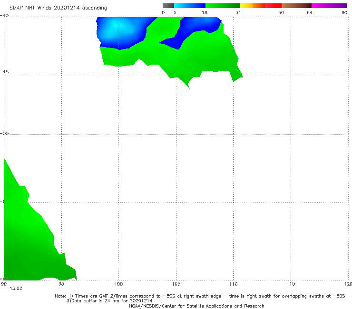Click the color bar label '18'

coord(205,13)
